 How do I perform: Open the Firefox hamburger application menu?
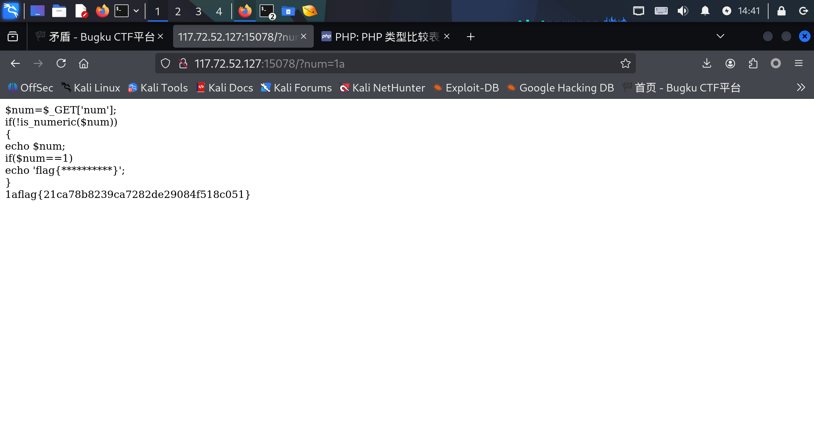coord(798,64)
